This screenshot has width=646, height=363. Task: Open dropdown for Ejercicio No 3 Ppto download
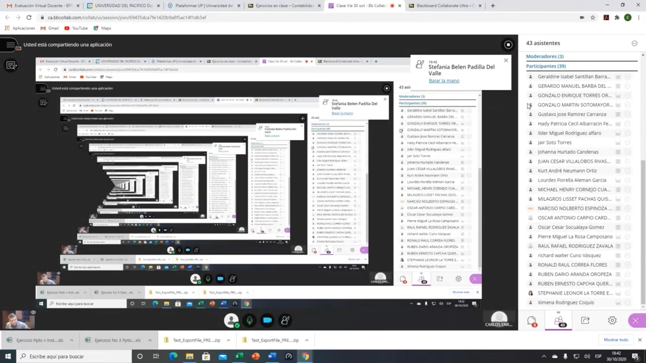[150, 340]
